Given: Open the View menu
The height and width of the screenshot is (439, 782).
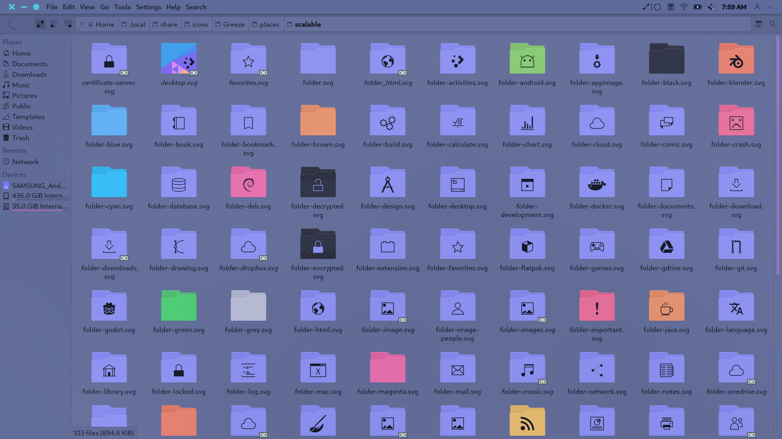Looking at the screenshot, I should pyautogui.click(x=87, y=7).
